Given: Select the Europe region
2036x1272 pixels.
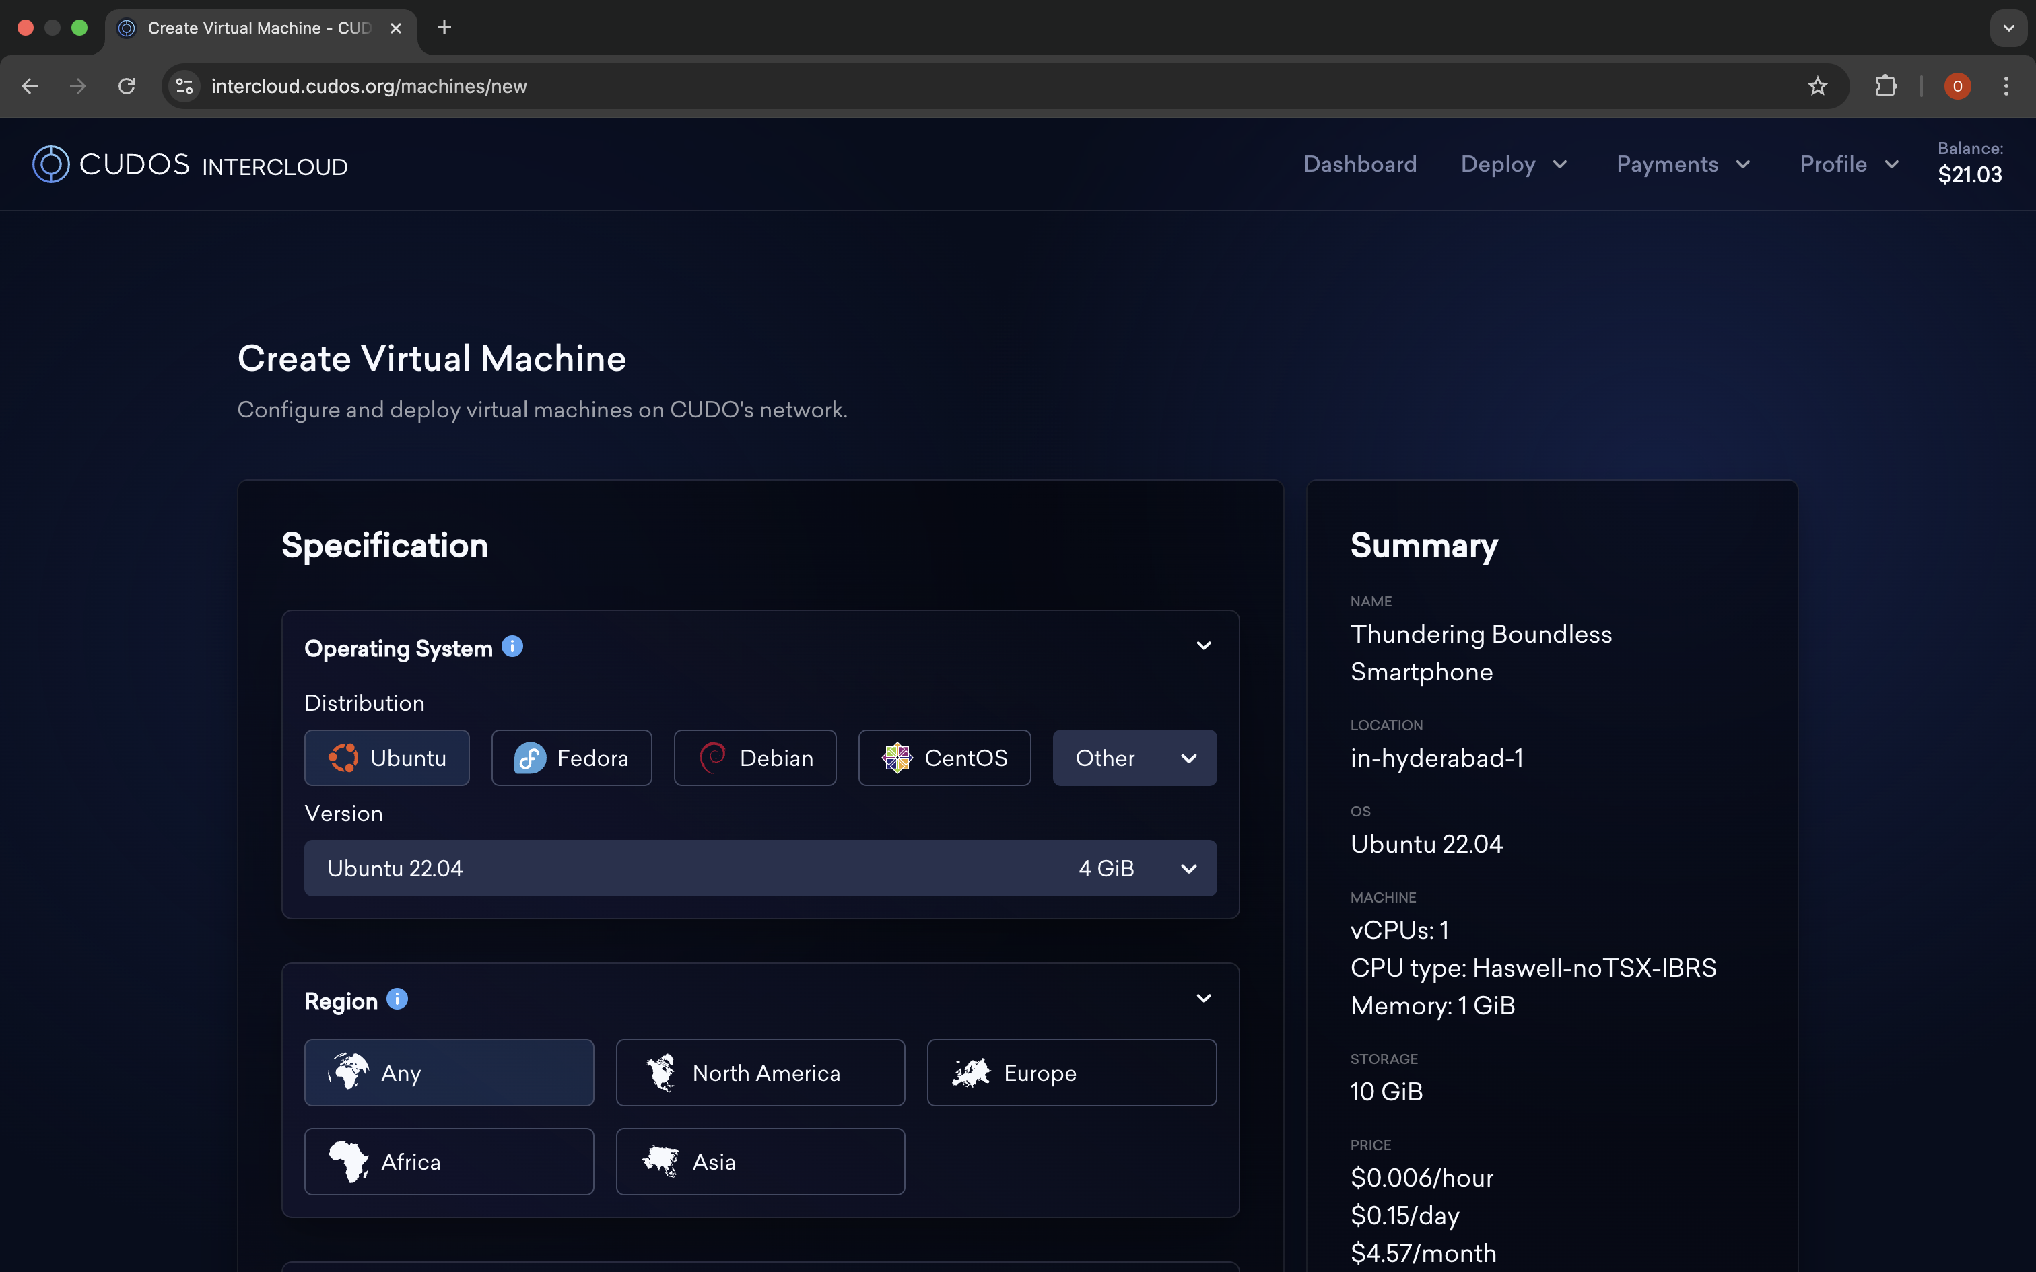Looking at the screenshot, I should 1072,1073.
